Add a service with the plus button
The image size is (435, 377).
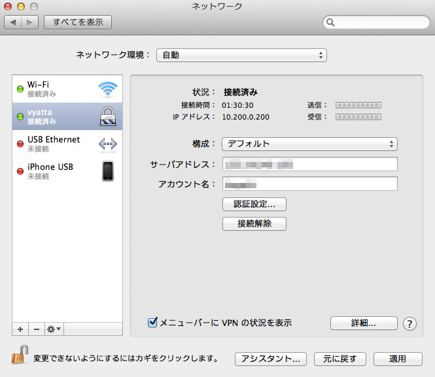coord(20,329)
